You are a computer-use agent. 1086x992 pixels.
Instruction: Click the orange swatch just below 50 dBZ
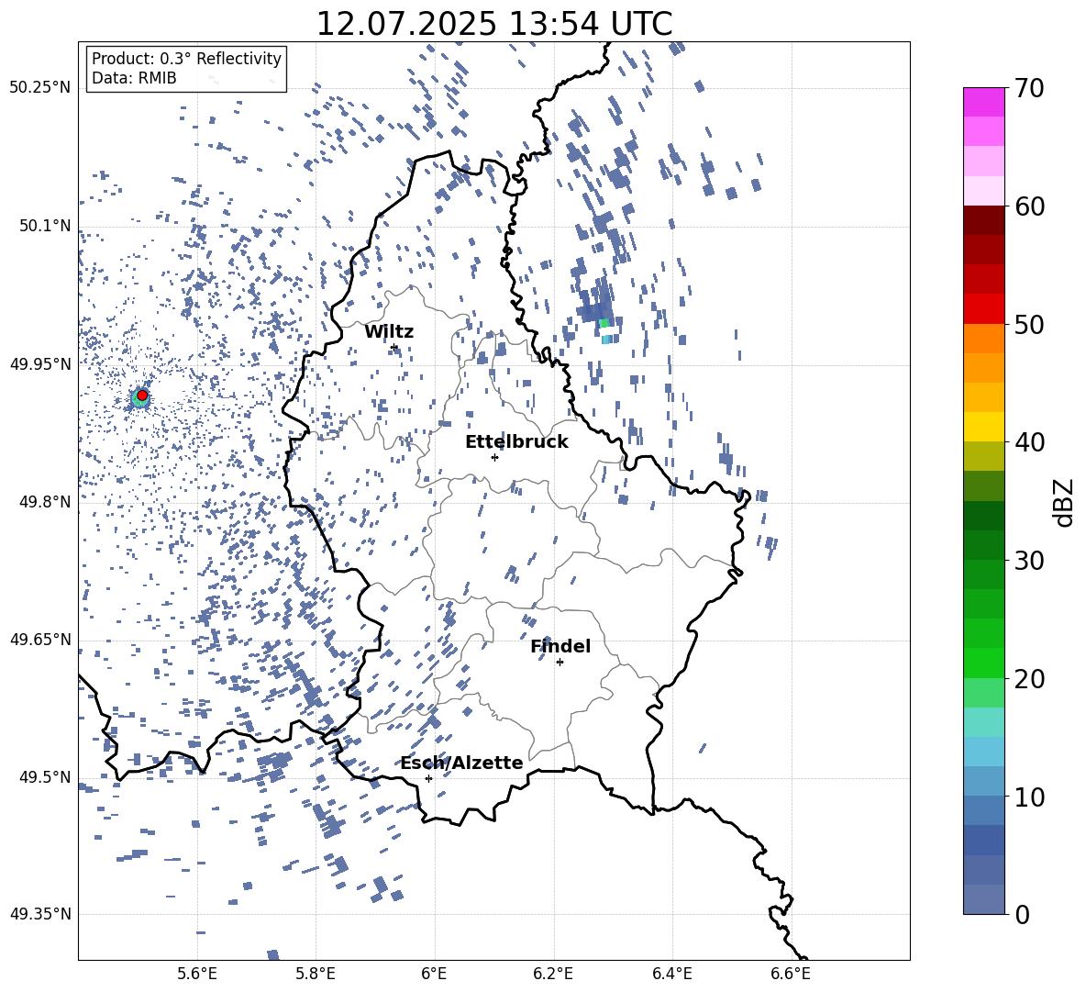coord(983,338)
